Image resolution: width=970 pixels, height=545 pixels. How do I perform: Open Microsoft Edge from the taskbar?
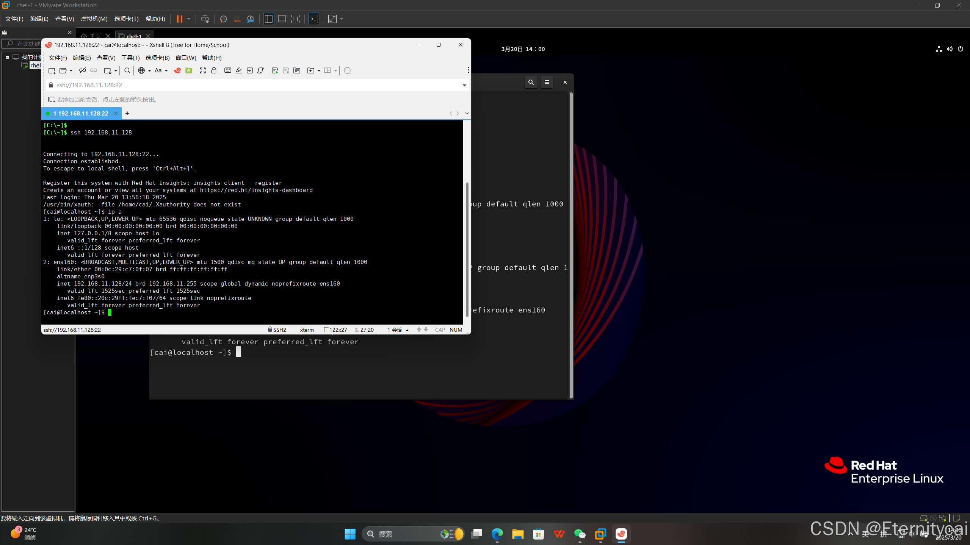tap(497, 534)
